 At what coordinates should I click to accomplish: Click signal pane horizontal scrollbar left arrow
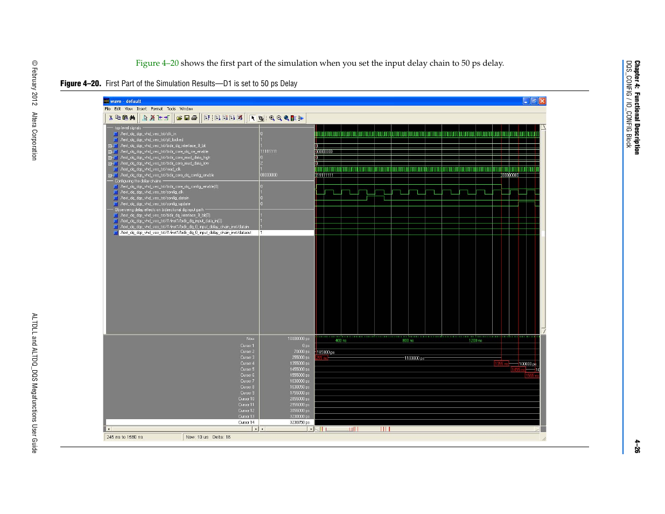[x=109, y=429]
